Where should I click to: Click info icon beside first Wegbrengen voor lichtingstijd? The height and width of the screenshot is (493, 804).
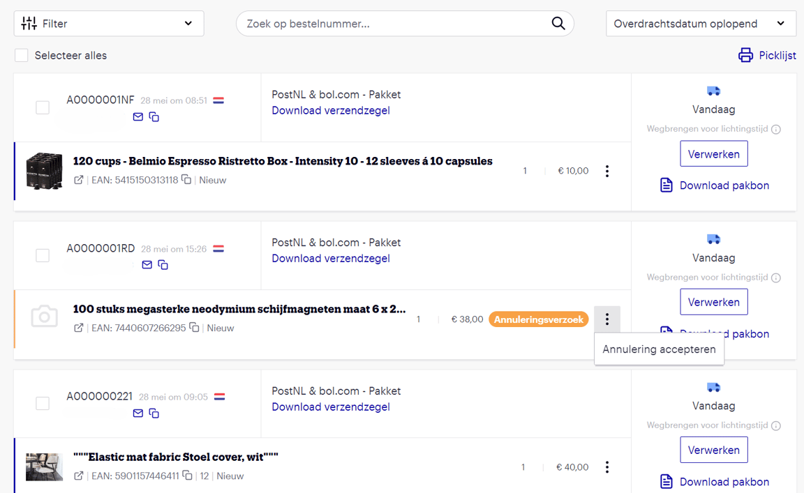coord(776,129)
